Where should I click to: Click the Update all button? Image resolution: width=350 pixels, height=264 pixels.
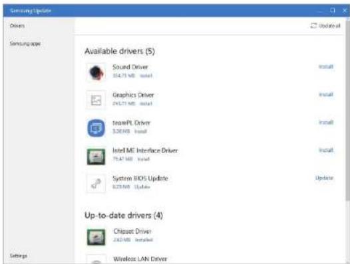pos(325,26)
